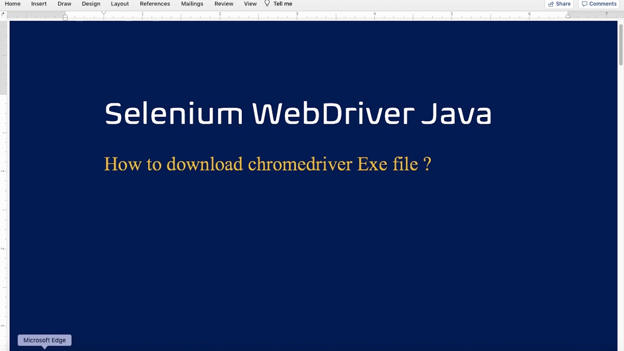The width and height of the screenshot is (624, 351).
Task: Select the Mailings tab
Action: [192, 3]
